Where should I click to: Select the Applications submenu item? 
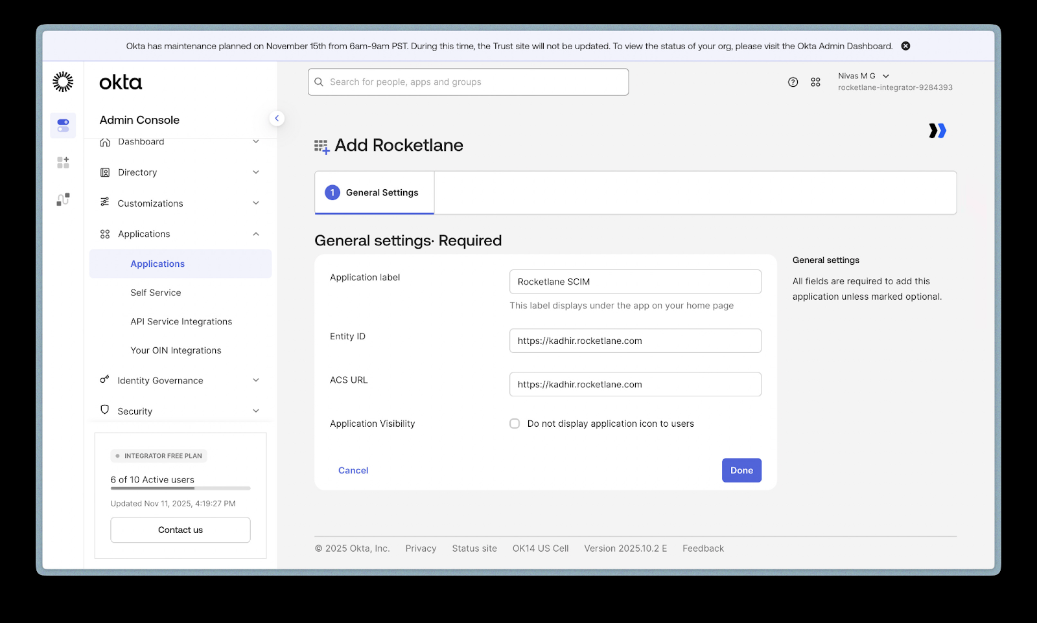click(180, 264)
